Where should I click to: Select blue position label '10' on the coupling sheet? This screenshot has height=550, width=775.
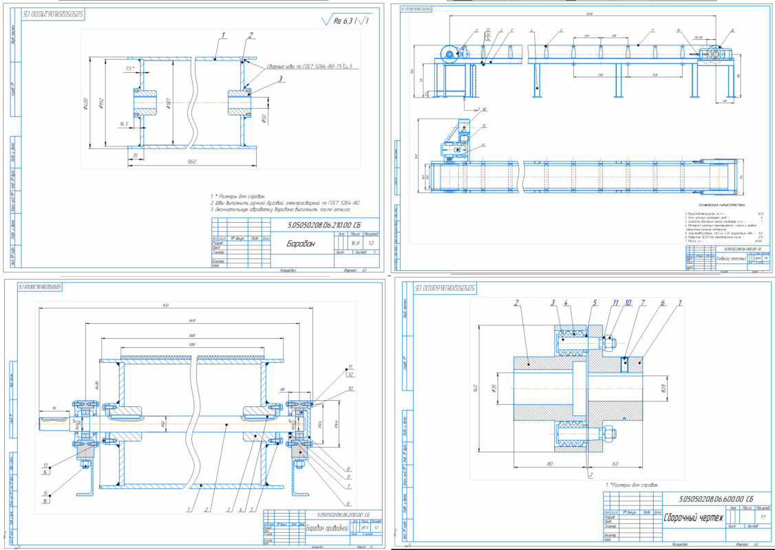[628, 302]
